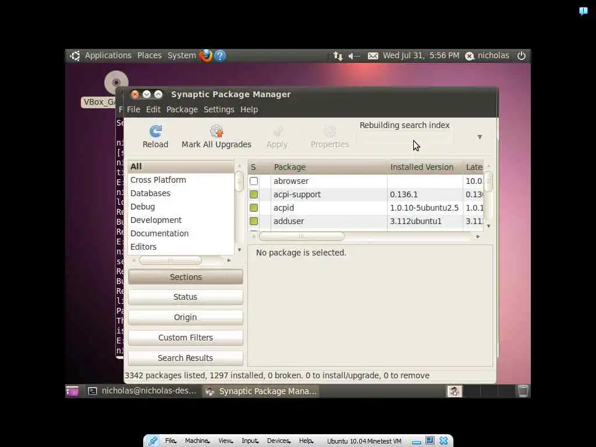Click the VirtualBox pin toolbar icon
Screen dimensions: 596x447
(153, 441)
